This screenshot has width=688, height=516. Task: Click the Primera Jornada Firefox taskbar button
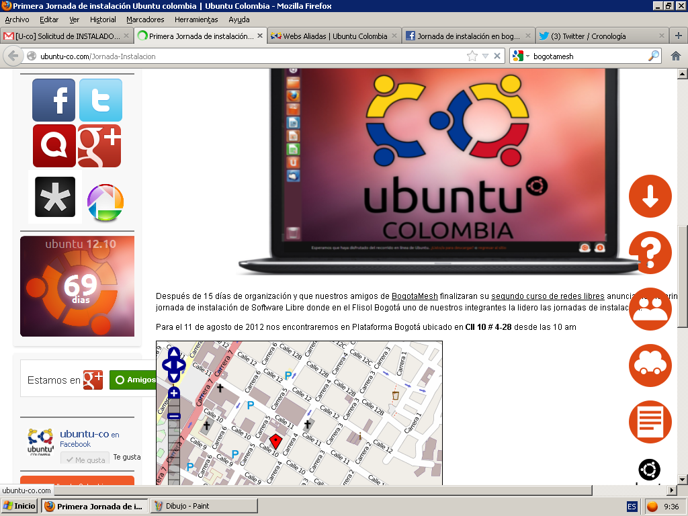[x=94, y=506]
